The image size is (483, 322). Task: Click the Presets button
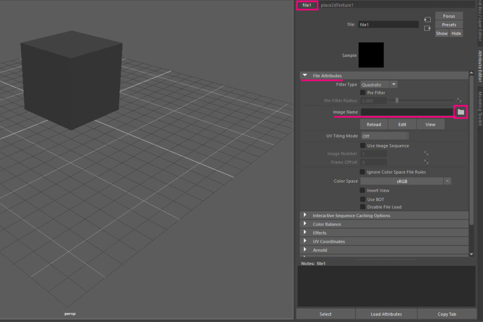[x=449, y=24]
